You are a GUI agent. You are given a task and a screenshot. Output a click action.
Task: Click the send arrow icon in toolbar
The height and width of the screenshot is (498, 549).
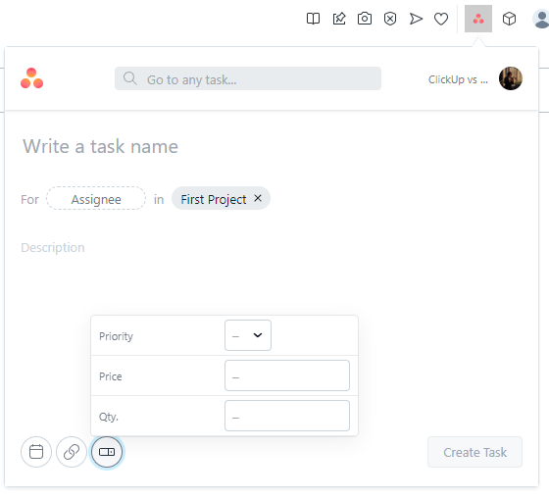(416, 19)
